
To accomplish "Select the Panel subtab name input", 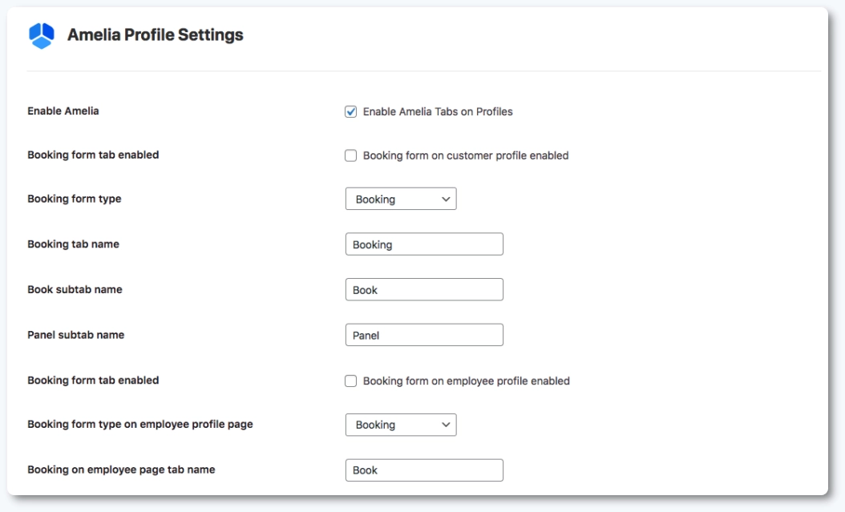I will coord(424,335).
